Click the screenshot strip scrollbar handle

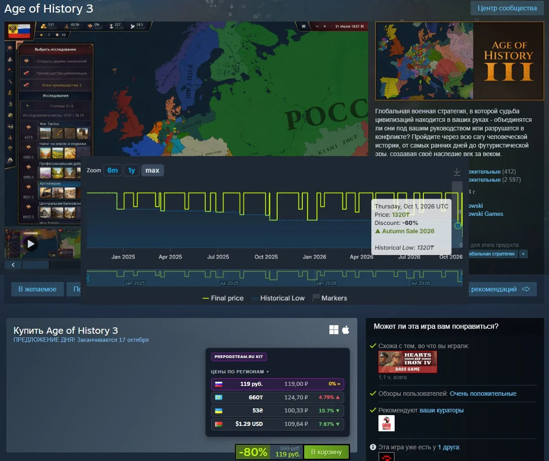tap(35, 265)
